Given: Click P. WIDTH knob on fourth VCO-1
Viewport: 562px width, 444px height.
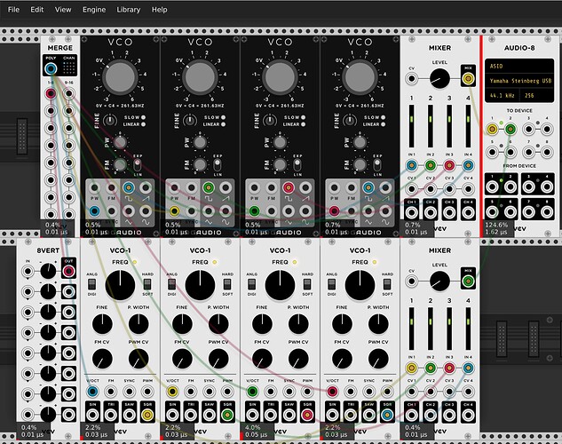Looking at the screenshot, I should point(378,324).
